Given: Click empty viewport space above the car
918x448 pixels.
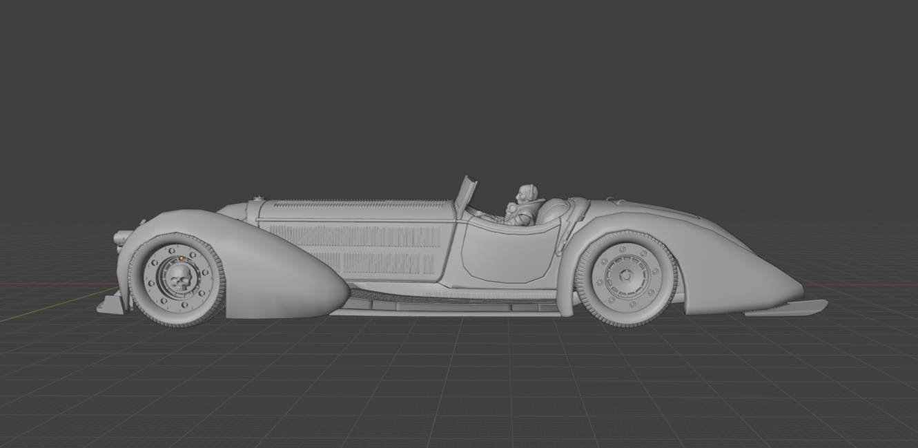Looking at the screenshot, I should point(456,83).
